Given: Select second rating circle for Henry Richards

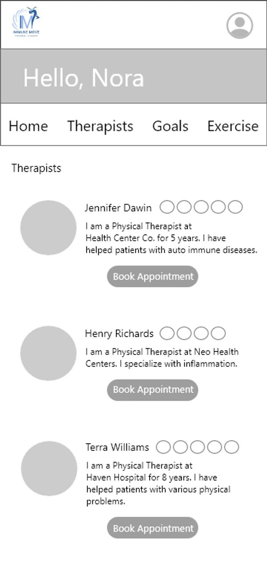Looking at the screenshot, I should click(x=184, y=333).
